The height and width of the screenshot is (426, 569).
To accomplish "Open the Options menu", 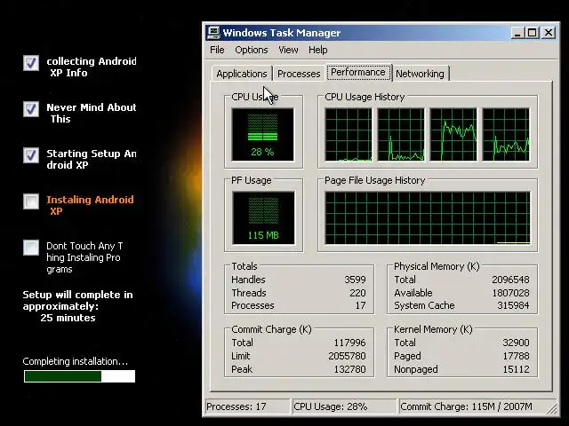I will (x=251, y=50).
